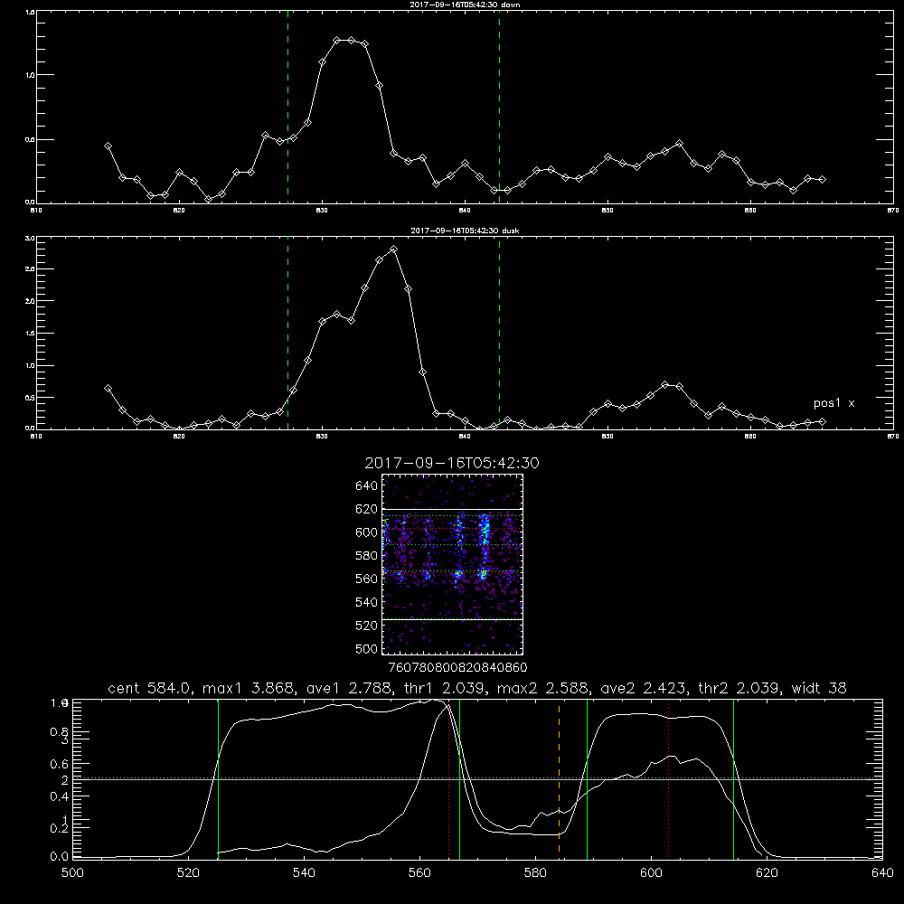Image resolution: width=904 pixels, height=904 pixels.
Task: Click the 'ave2 2.423' value in stats line
Action: click(x=644, y=688)
